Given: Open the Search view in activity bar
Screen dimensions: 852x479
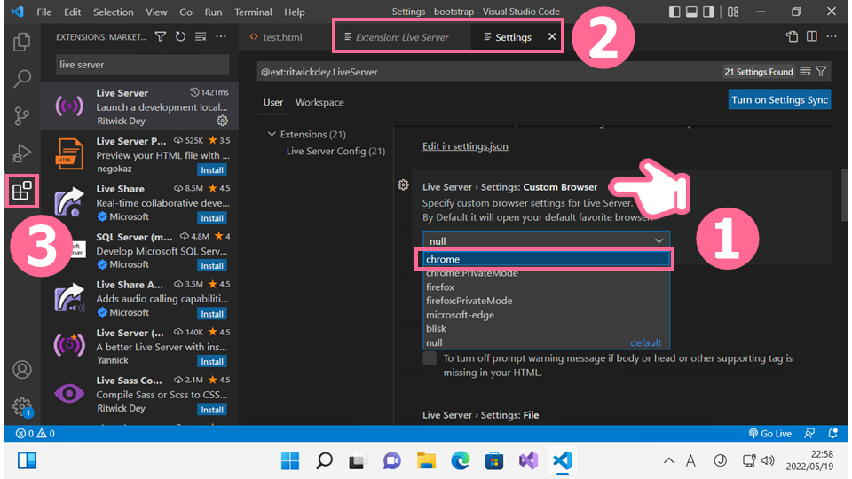Looking at the screenshot, I should click(x=21, y=79).
